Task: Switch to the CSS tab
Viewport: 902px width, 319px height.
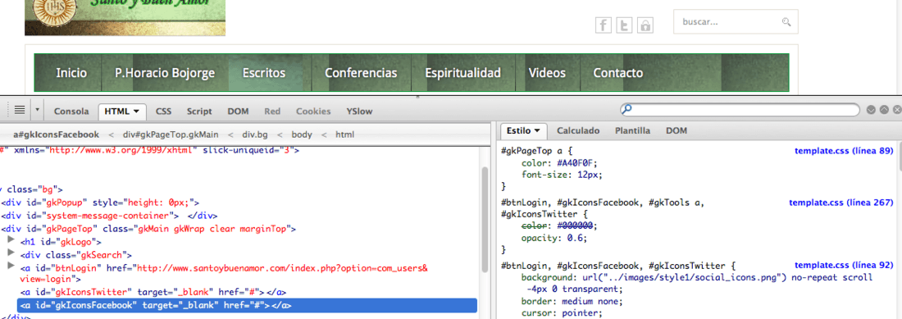Action: pyautogui.click(x=164, y=112)
